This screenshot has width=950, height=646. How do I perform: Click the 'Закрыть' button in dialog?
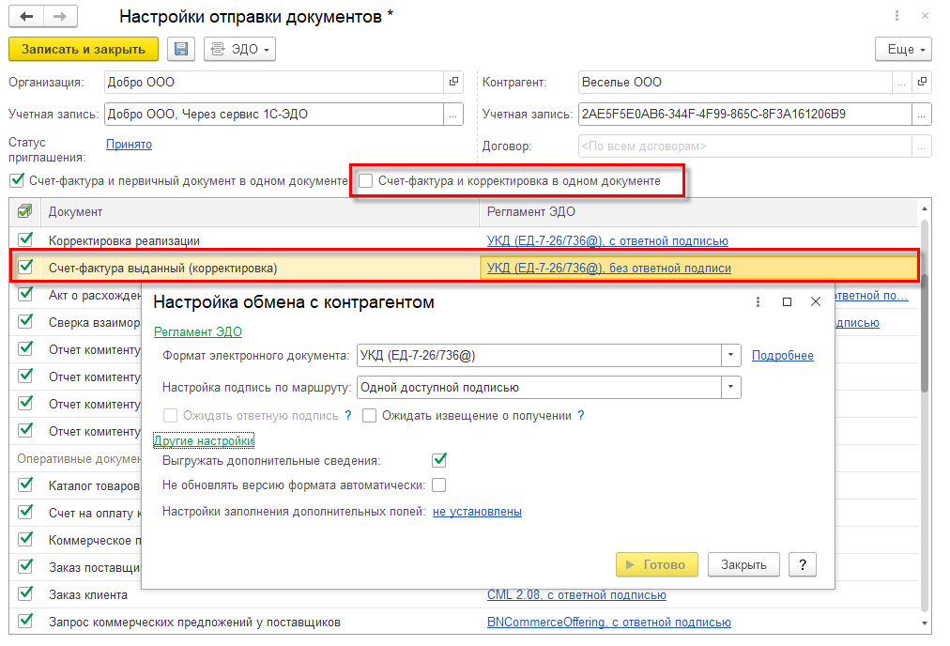(x=743, y=564)
